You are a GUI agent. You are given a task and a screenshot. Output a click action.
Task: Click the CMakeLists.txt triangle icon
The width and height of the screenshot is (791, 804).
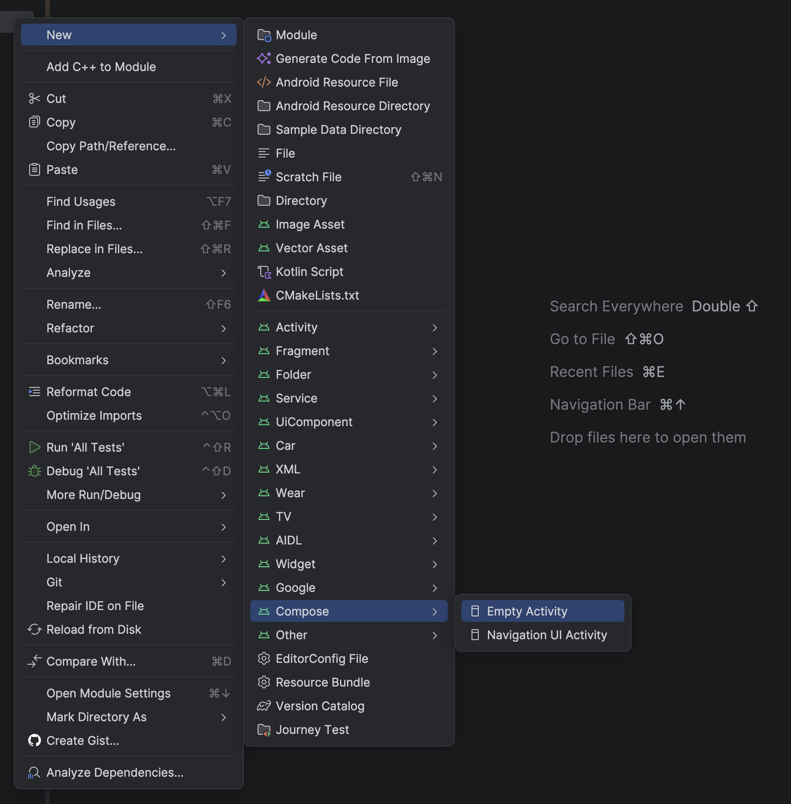pos(264,295)
